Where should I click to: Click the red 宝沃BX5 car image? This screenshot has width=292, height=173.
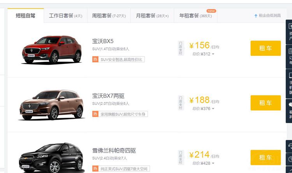point(51,49)
